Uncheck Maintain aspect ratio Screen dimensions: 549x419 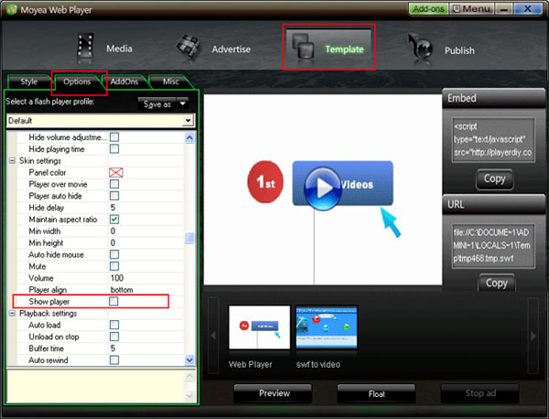[x=114, y=220]
